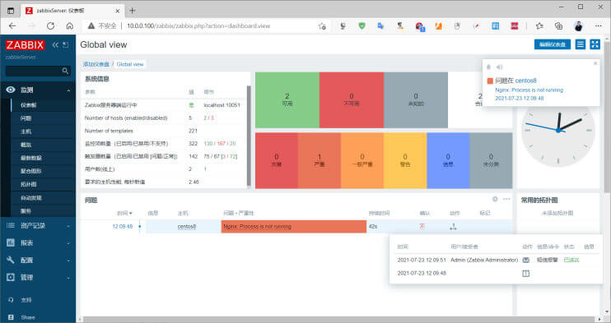Screen dimensions: 611x323
Task: Mute notification sound via speaker icon
Action: point(499,67)
